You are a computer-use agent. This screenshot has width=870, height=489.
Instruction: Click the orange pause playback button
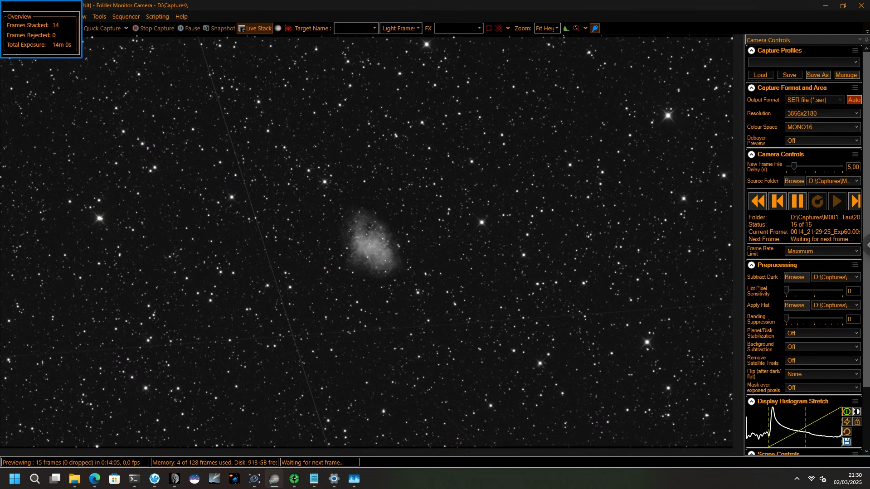point(797,201)
